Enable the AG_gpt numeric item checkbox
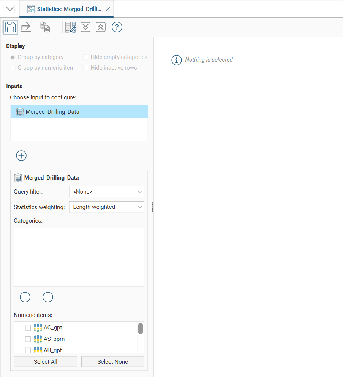This screenshot has width=343, height=377. pos(28,328)
